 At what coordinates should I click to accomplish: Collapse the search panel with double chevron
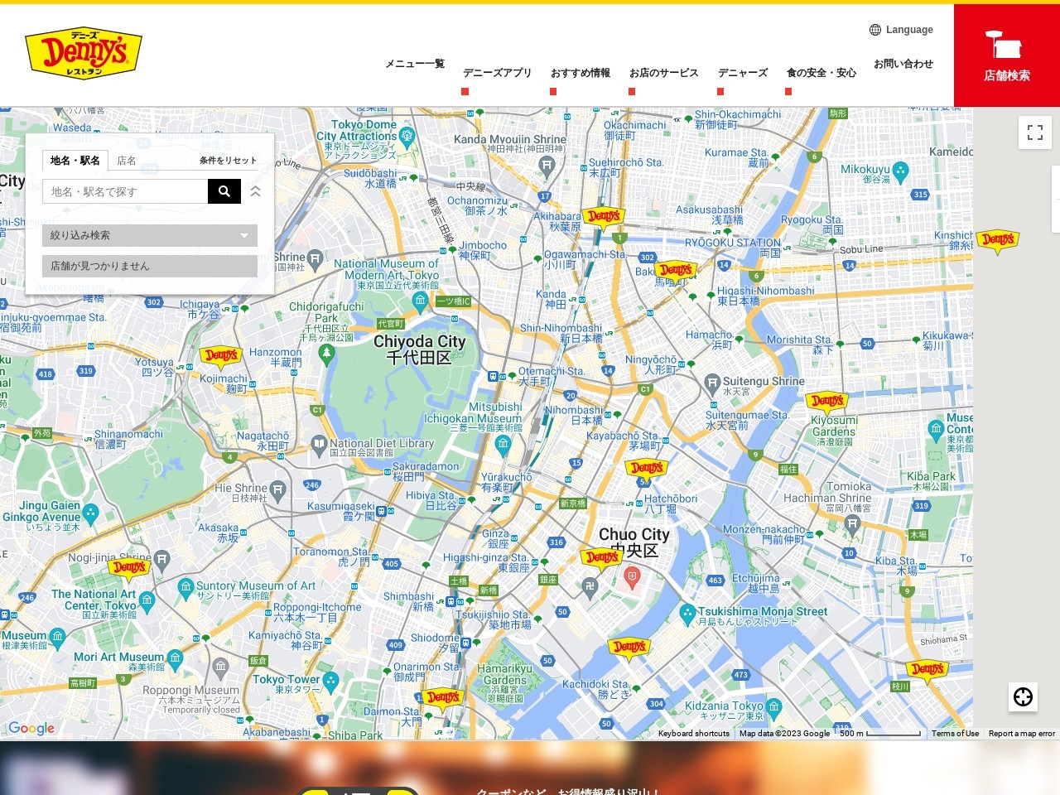coord(255,191)
